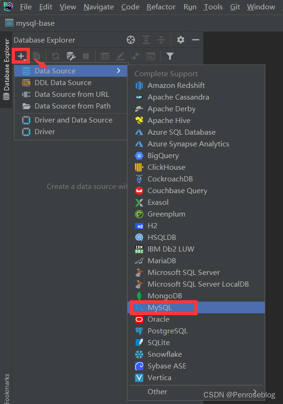Toggle the Database Explorer side tab
The image size is (283, 404).
click(6, 70)
